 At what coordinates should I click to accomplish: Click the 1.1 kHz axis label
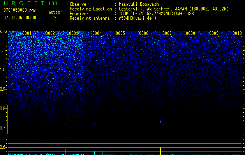(x=3, y=50)
